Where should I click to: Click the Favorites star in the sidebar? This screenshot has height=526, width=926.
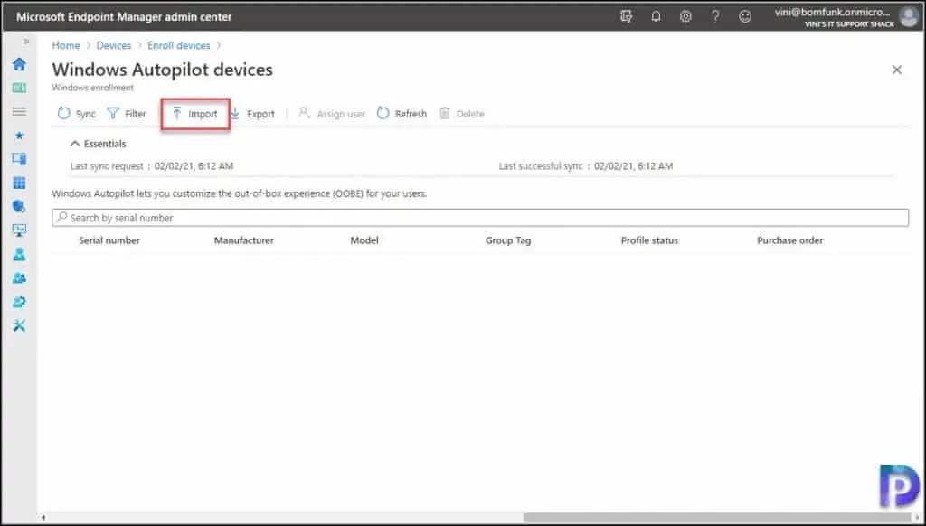tap(19, 135)
